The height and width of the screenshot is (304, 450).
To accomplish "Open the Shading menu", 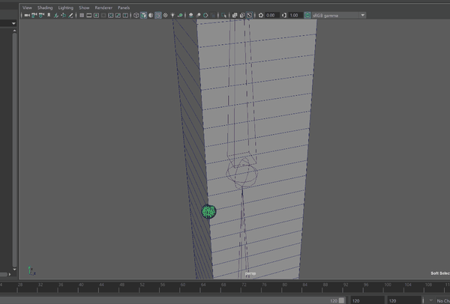I will tap(46, 7).
